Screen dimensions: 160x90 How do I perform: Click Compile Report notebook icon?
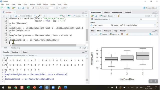[x=45, y=16]
